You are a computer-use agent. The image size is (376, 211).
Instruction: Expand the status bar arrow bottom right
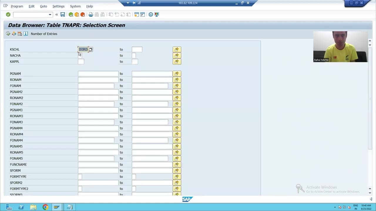[x=371, y=199]
